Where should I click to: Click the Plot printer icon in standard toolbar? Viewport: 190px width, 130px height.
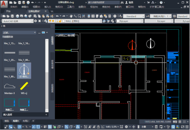[17, 16]
